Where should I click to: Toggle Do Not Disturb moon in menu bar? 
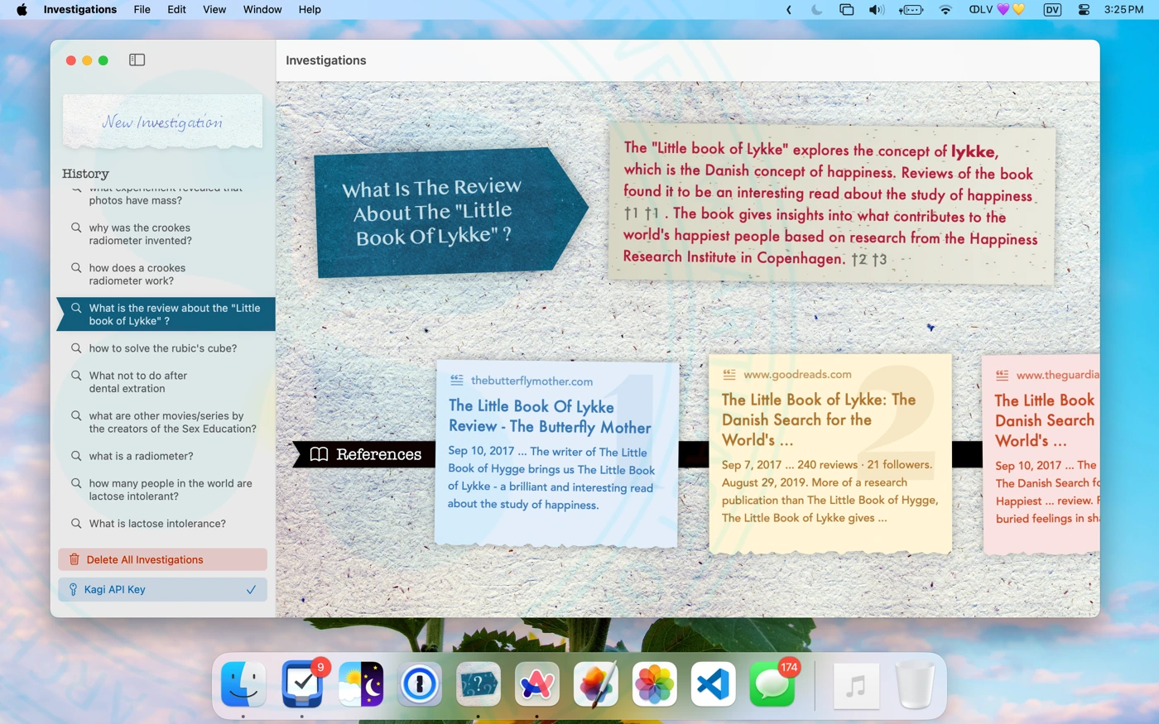816,10
